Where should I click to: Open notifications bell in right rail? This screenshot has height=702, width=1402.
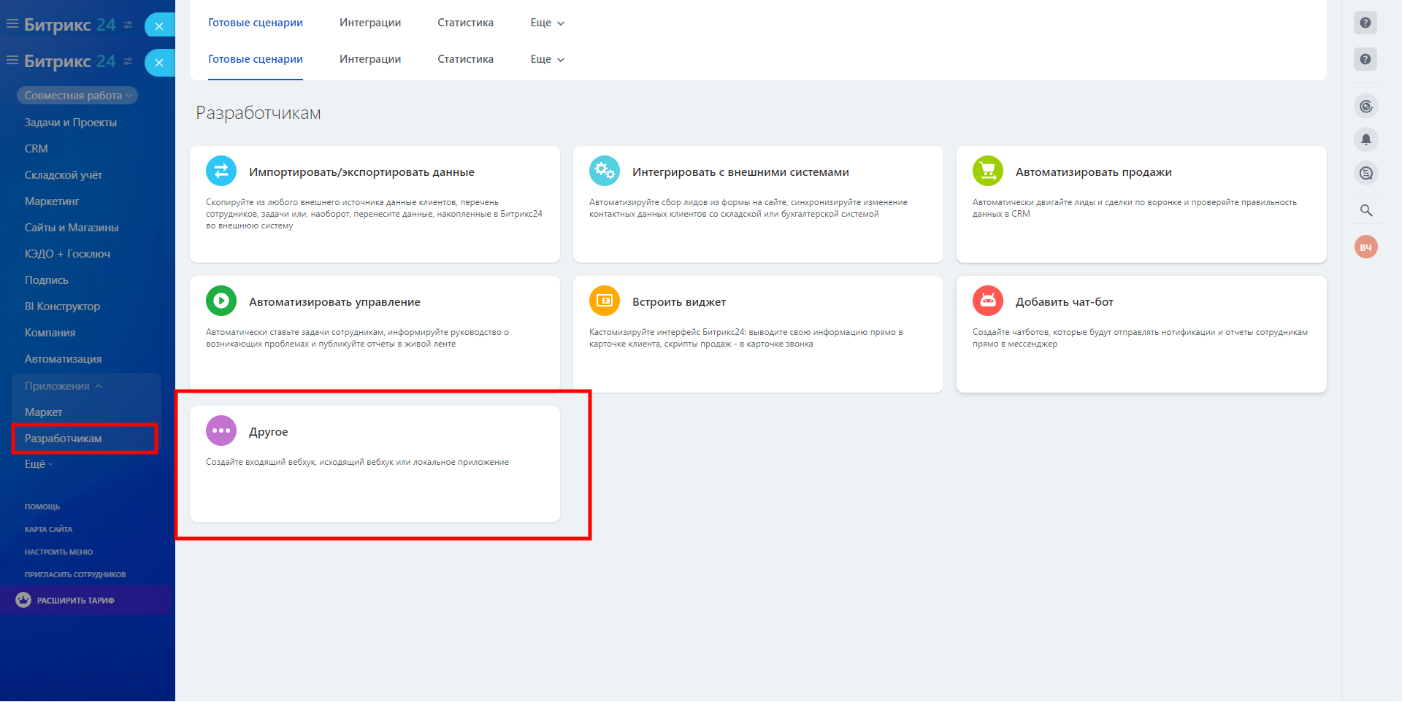pyautogui.click(x=1366, y=139)
